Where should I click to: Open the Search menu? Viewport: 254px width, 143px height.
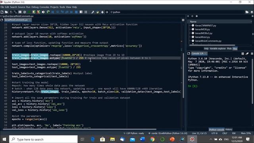click(x=13, y=7)
